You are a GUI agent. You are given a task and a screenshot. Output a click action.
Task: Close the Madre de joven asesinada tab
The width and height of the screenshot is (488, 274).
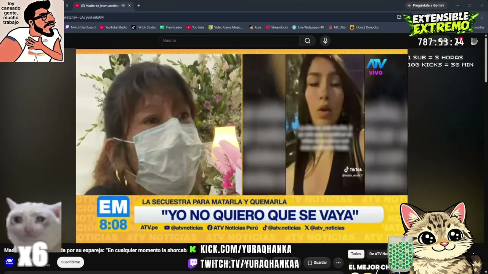point(129,6)
